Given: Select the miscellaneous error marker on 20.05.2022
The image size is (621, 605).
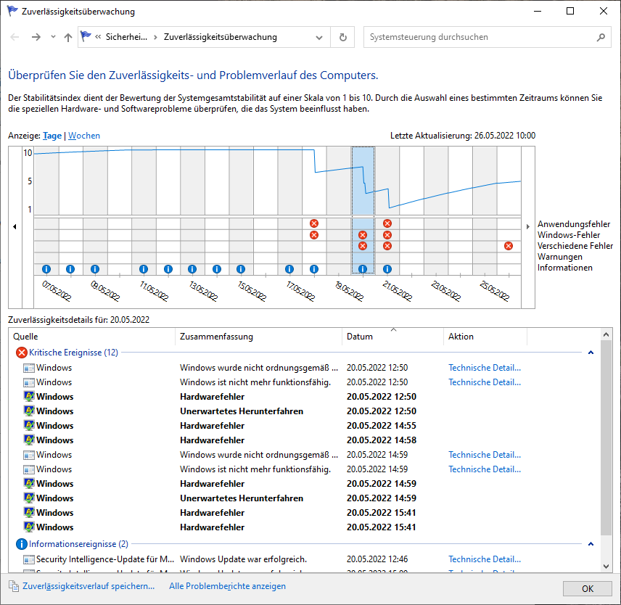Looking at the screenshot, I should tap(363, 246).
